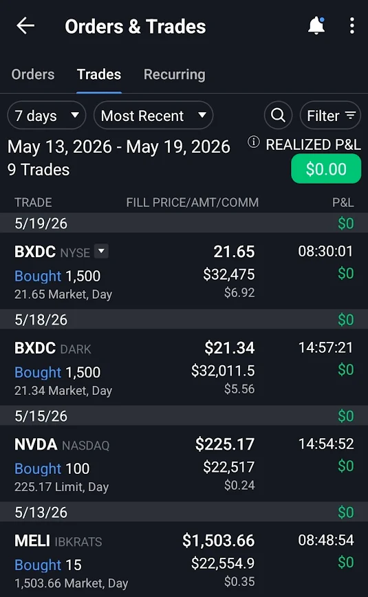368x597 pixels.
Task: Tap the search magnifier icon
Action: coord(278,115)
